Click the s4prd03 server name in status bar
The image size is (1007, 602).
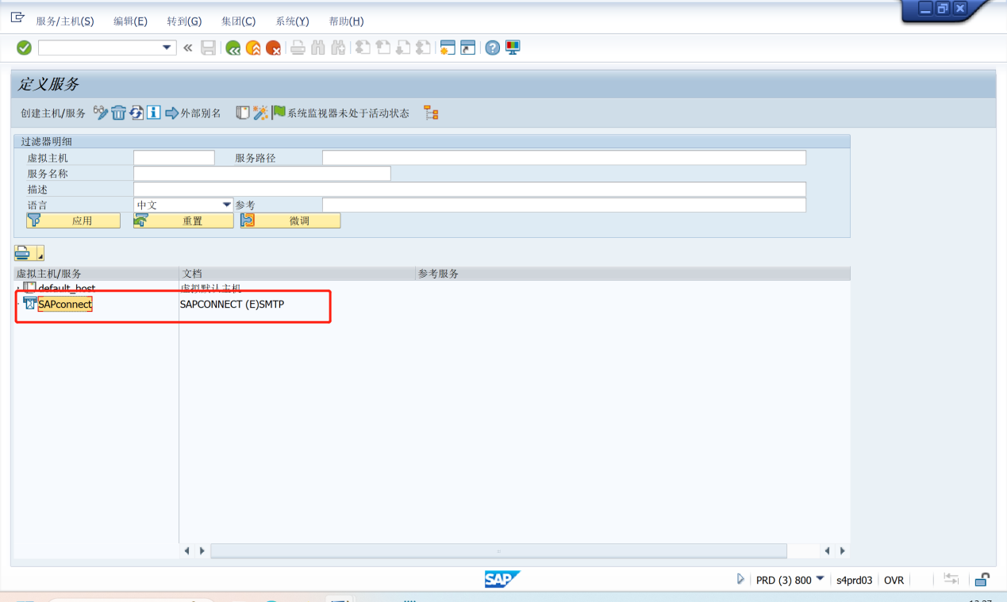pos(855,580)
